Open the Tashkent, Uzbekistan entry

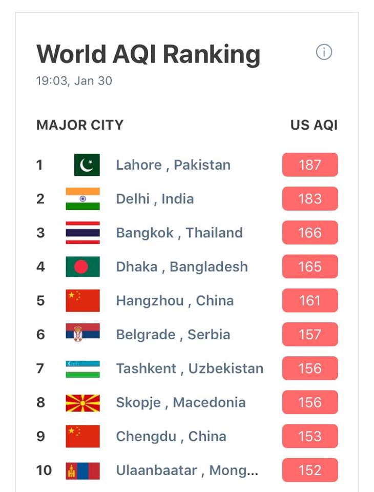tap(190, 368)
